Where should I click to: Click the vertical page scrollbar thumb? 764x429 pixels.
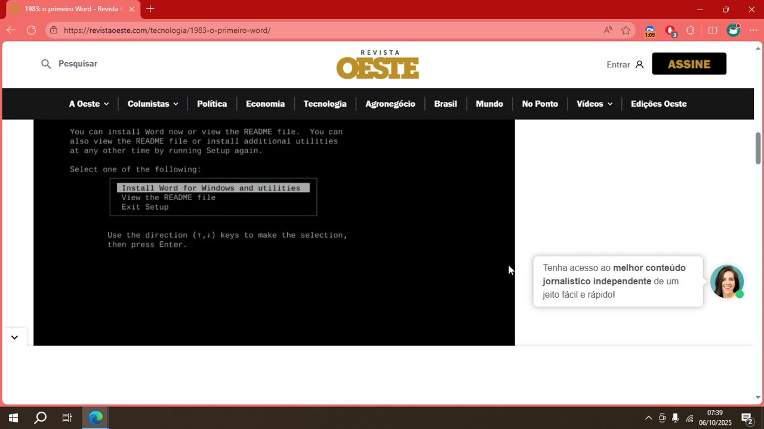(x=758, y=148)
